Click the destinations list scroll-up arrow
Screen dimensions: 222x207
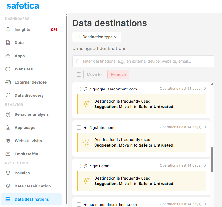click(x=212, y=84)
